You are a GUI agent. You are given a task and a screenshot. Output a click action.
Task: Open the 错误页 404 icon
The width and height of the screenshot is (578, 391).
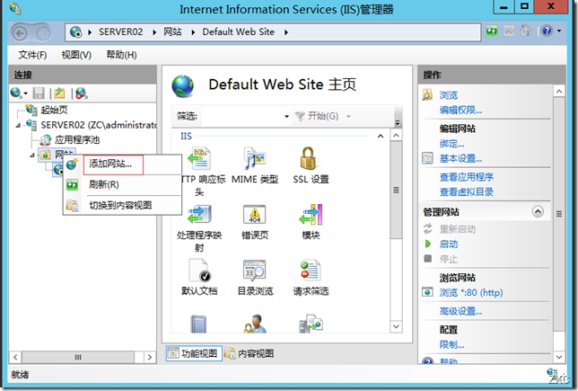pyautogui.click(x=254, y=215)
